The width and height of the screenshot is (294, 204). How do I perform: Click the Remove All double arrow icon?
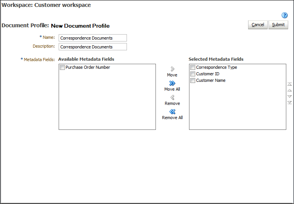[x=172, y=112]
